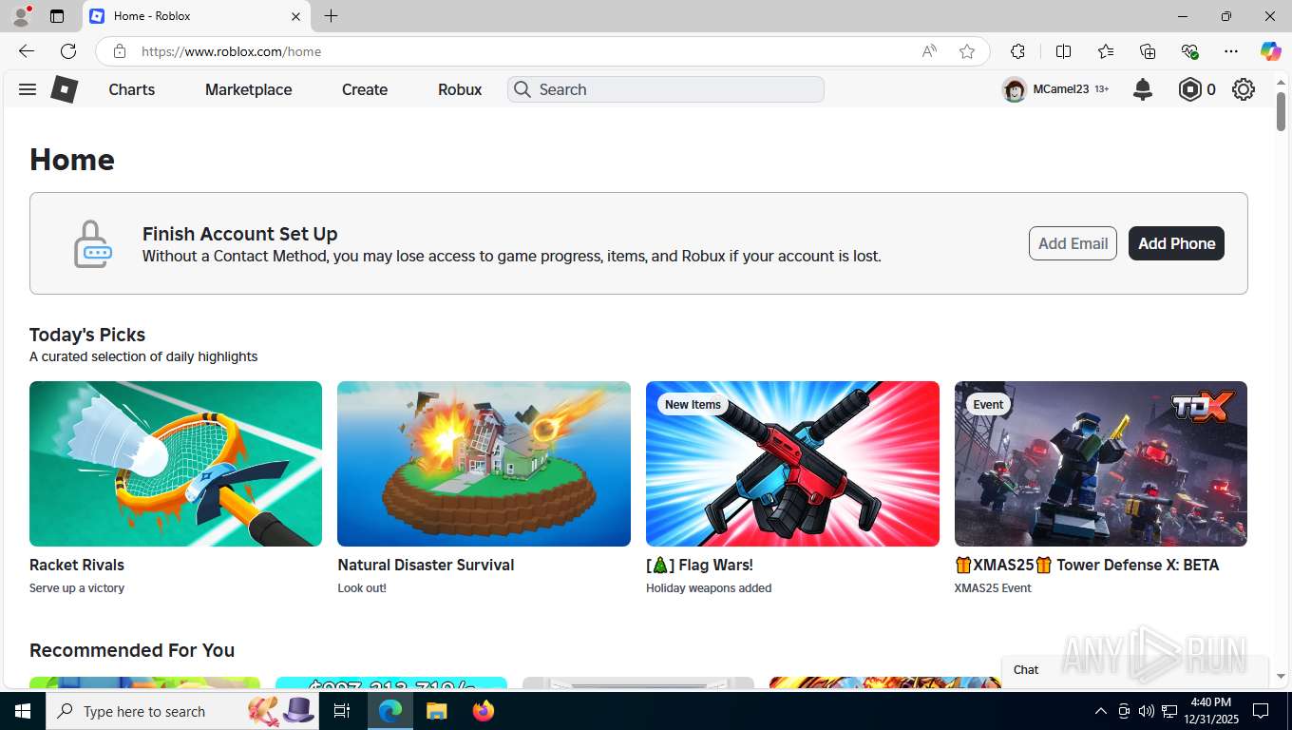Image resolution: width=1292 pixels, height=730 pixels.
Task: Open split screen view
Action: tap(1063, 51)
